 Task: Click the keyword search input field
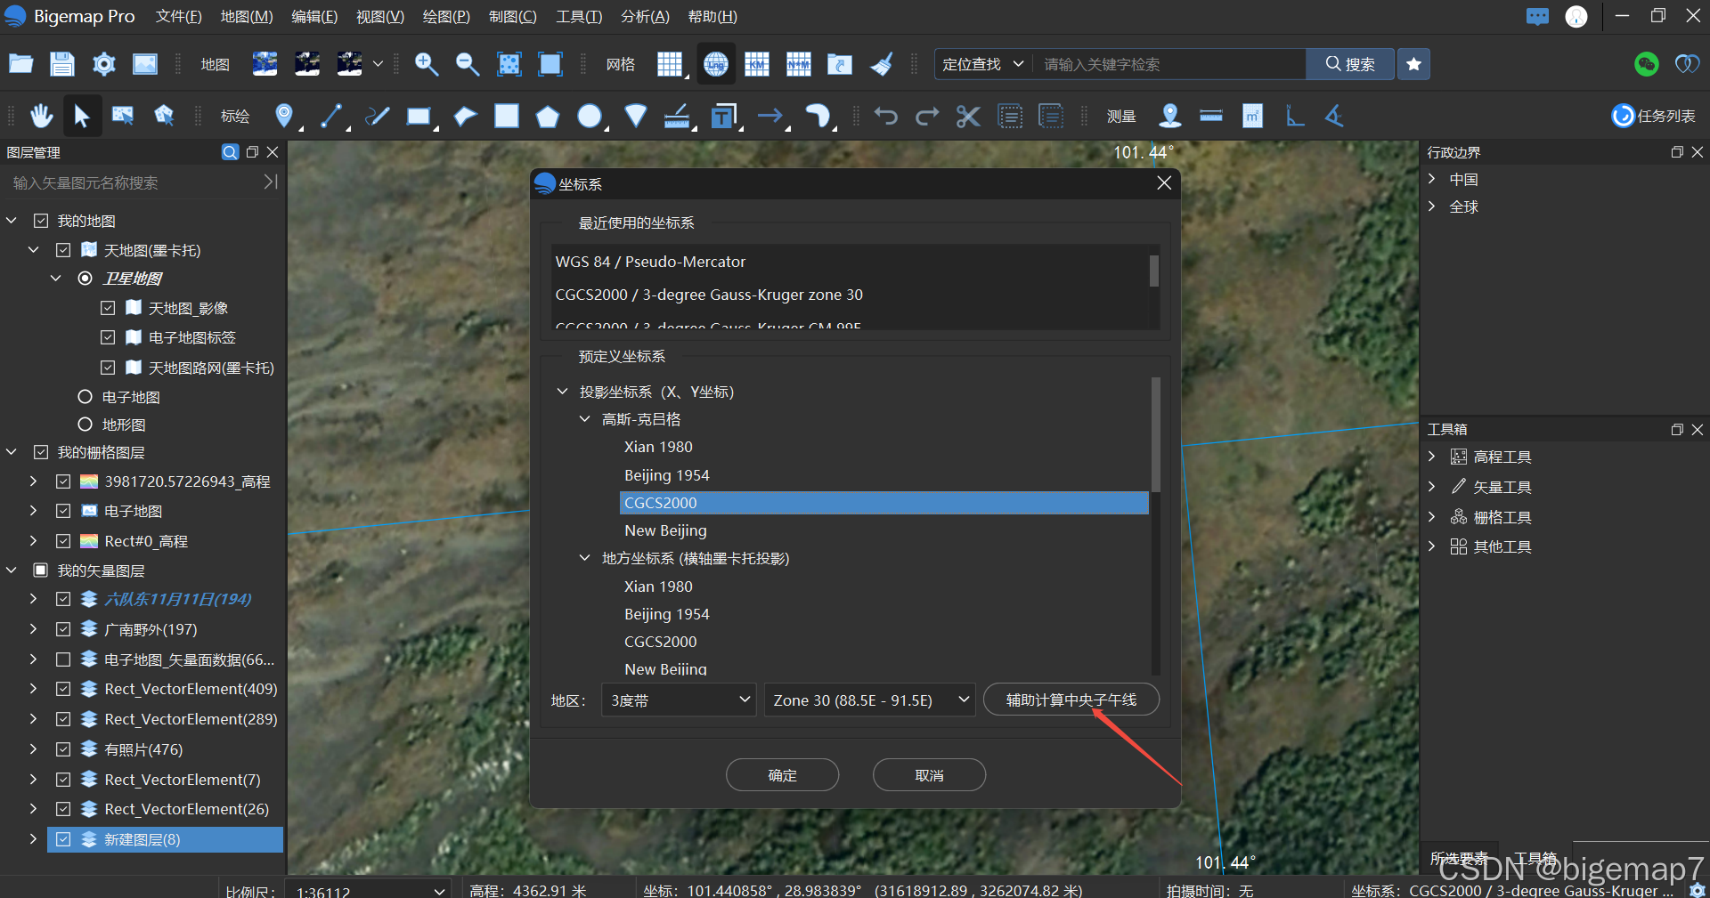click(x=1169, y=64)
